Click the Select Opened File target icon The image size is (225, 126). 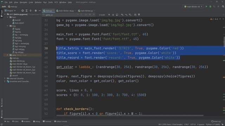[x=22, y=11]
